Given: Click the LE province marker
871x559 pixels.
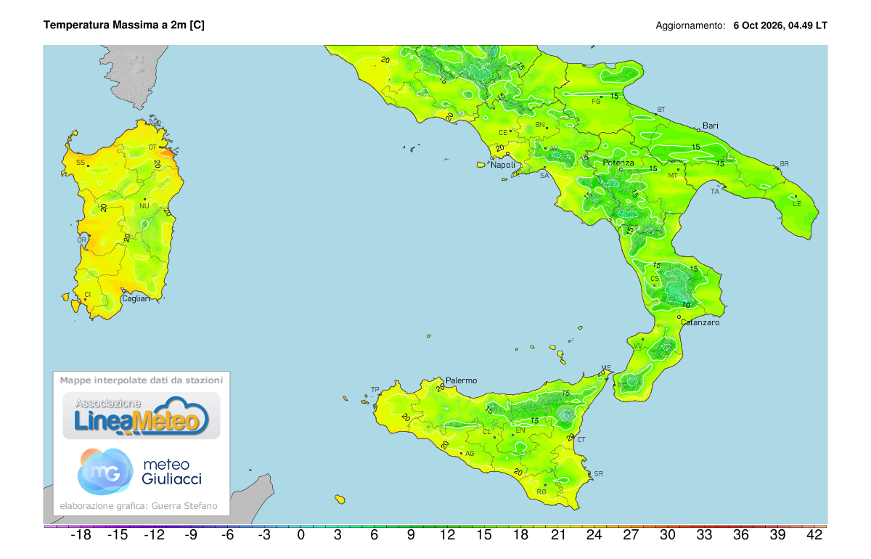Looking at the screenshot, I should (797, 204).
